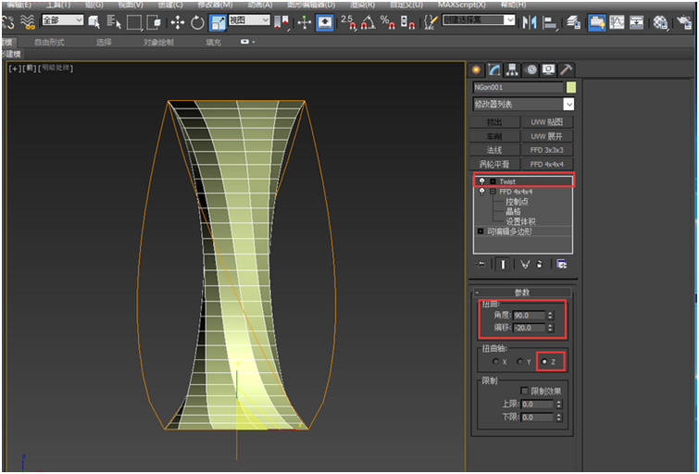Image resolution: width=699 pixels, height=474 pixels.
Task: Select Y as twist axis
Action: pyautogui.click(x=519, y=362)
